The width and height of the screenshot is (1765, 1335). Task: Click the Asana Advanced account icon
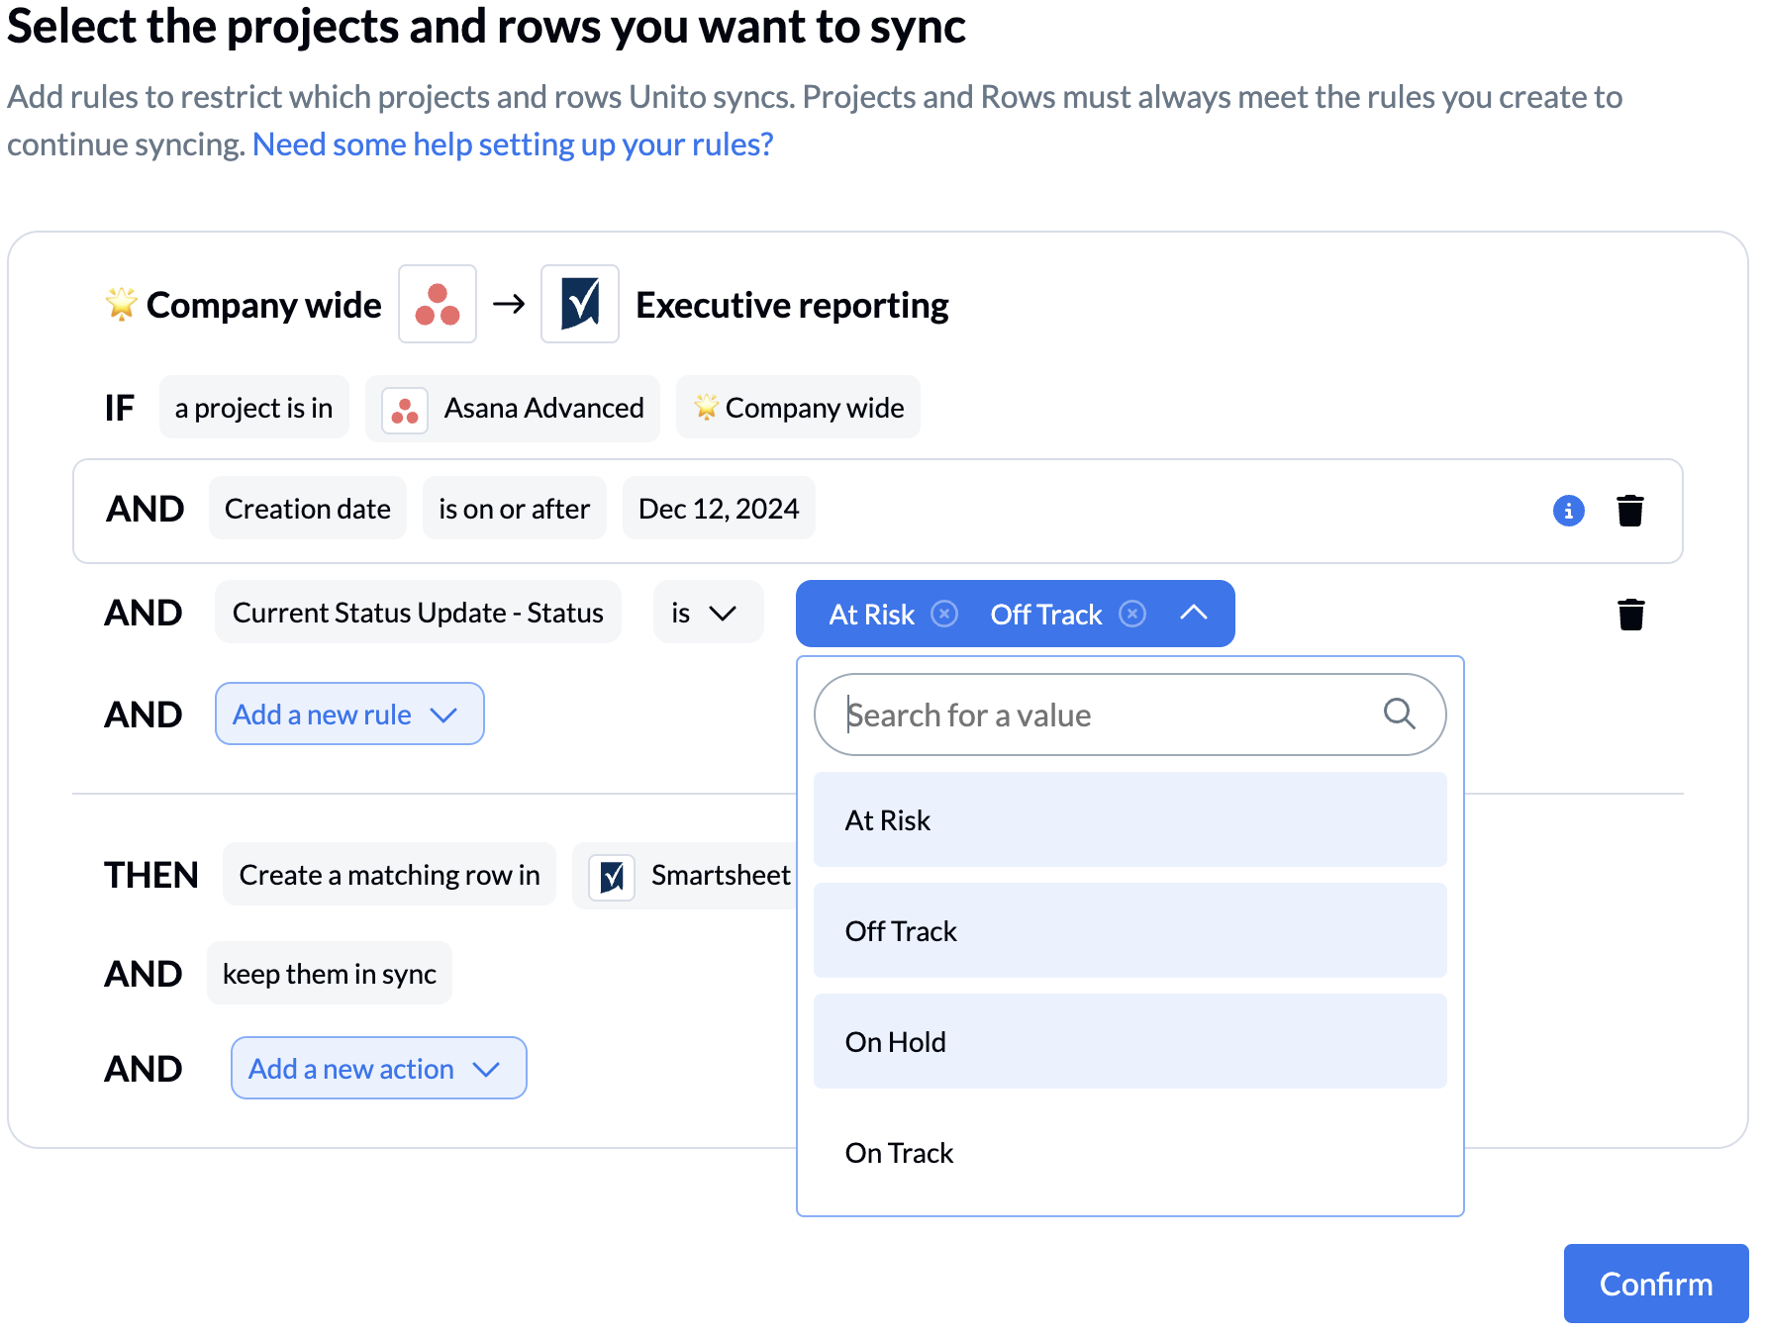(406, 408)
